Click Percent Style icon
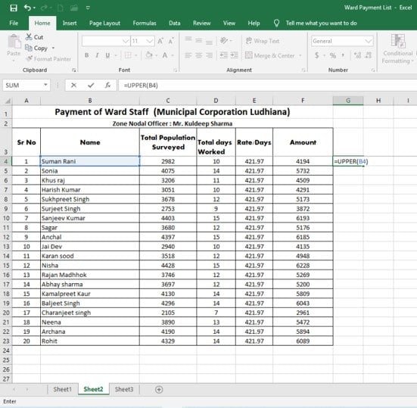The width and height of the screenshot is (417, 408). coord(333,55)
